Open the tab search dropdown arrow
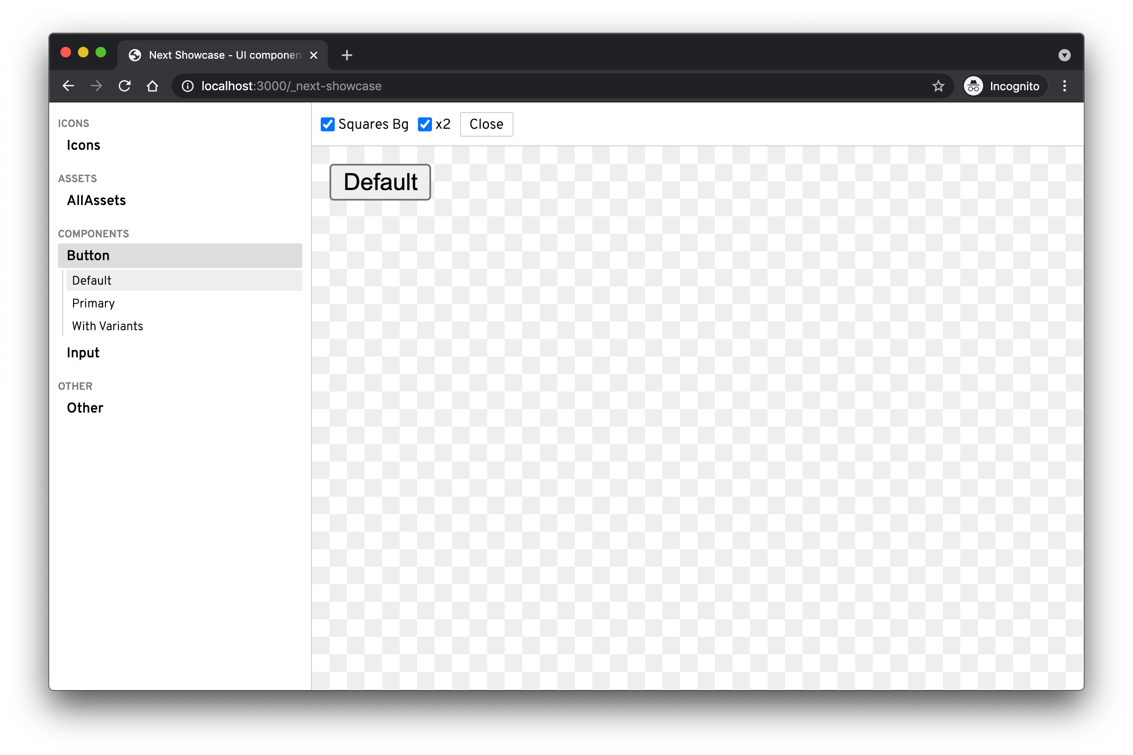Viewport: 1133px width, 755px height. pyautogui.click(x=1065, y=55)
